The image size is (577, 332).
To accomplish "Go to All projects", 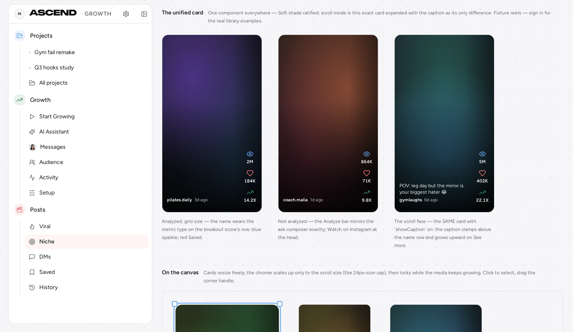I will tap(87, 83).
